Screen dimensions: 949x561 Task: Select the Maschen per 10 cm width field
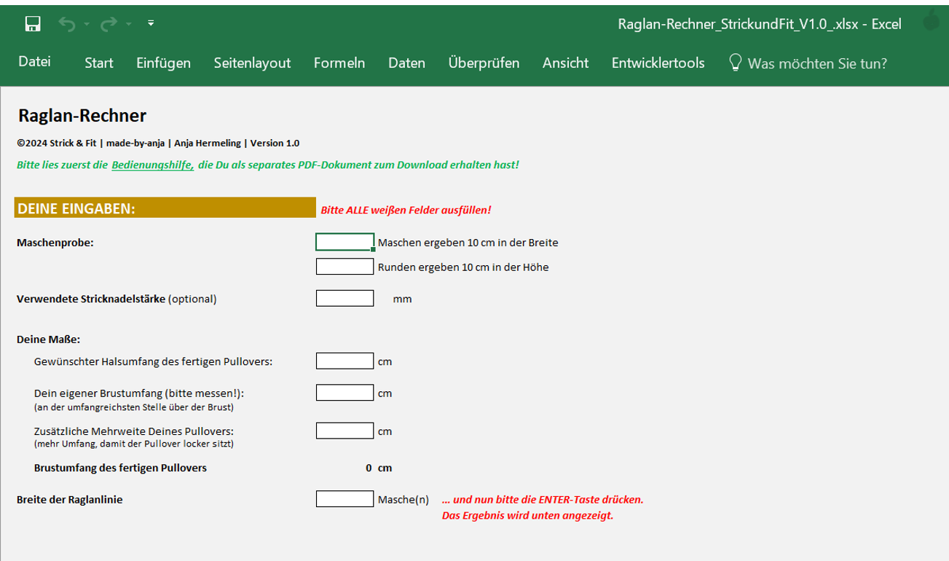(x=344, y=242)
